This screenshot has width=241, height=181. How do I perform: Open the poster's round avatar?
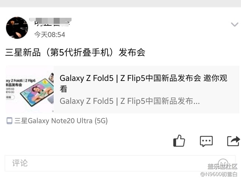(17, 28)
